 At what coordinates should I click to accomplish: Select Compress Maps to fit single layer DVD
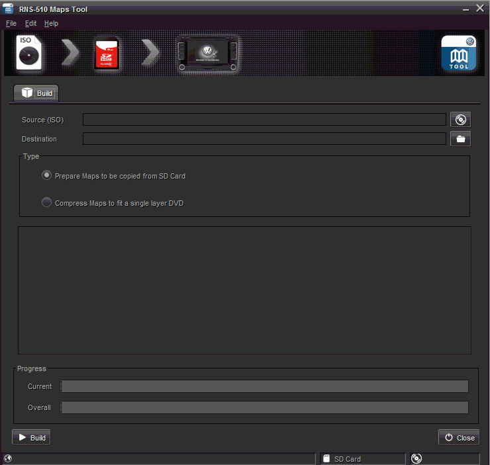[x=46, y=203]
